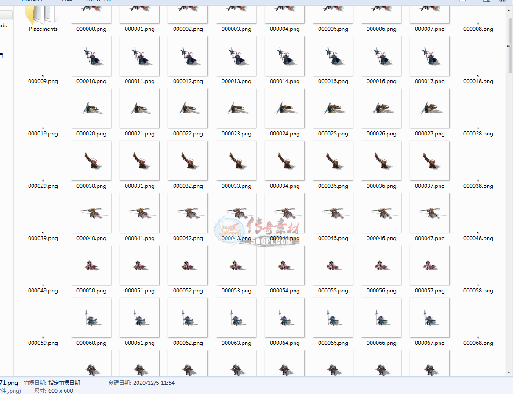Screen dimensions: 513x394
Task: Select thumbnail of 000041.png
Action: pos(139,213)
